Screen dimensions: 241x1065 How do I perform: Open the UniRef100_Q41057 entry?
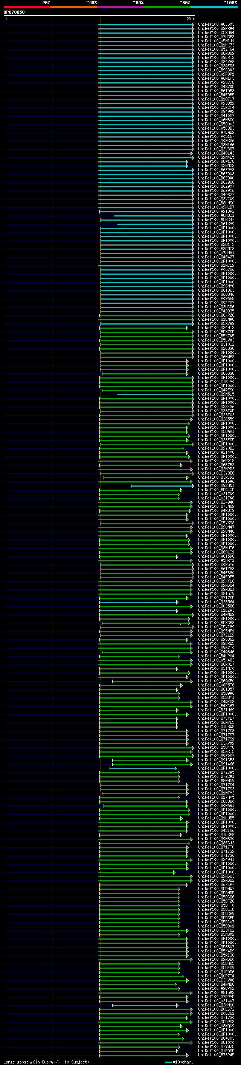[x=216, y=116]
